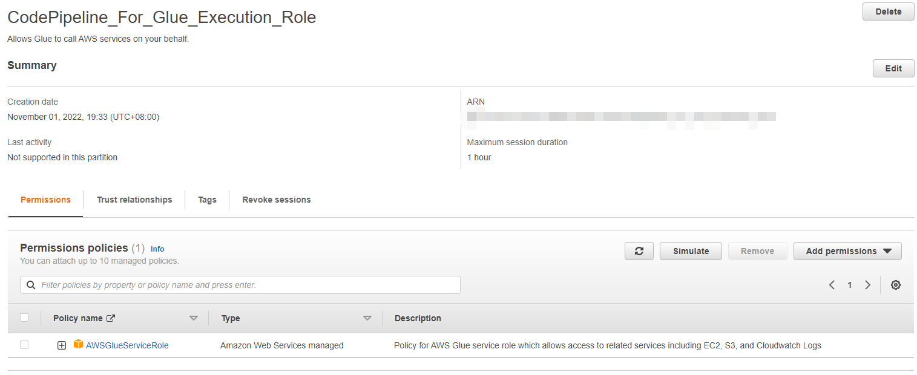Click the refresh policies icon button
This screenshot has height=375, width=917.
(639, 251)
